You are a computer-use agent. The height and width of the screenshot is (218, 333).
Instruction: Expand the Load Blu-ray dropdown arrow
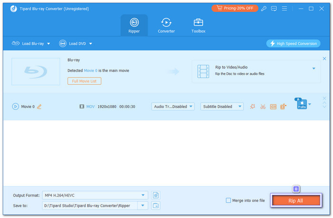tap(49, 44)
